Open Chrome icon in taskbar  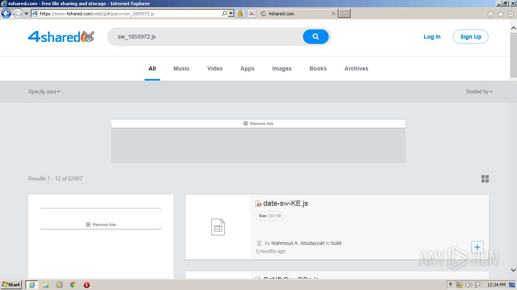click(x=73, y=285)
